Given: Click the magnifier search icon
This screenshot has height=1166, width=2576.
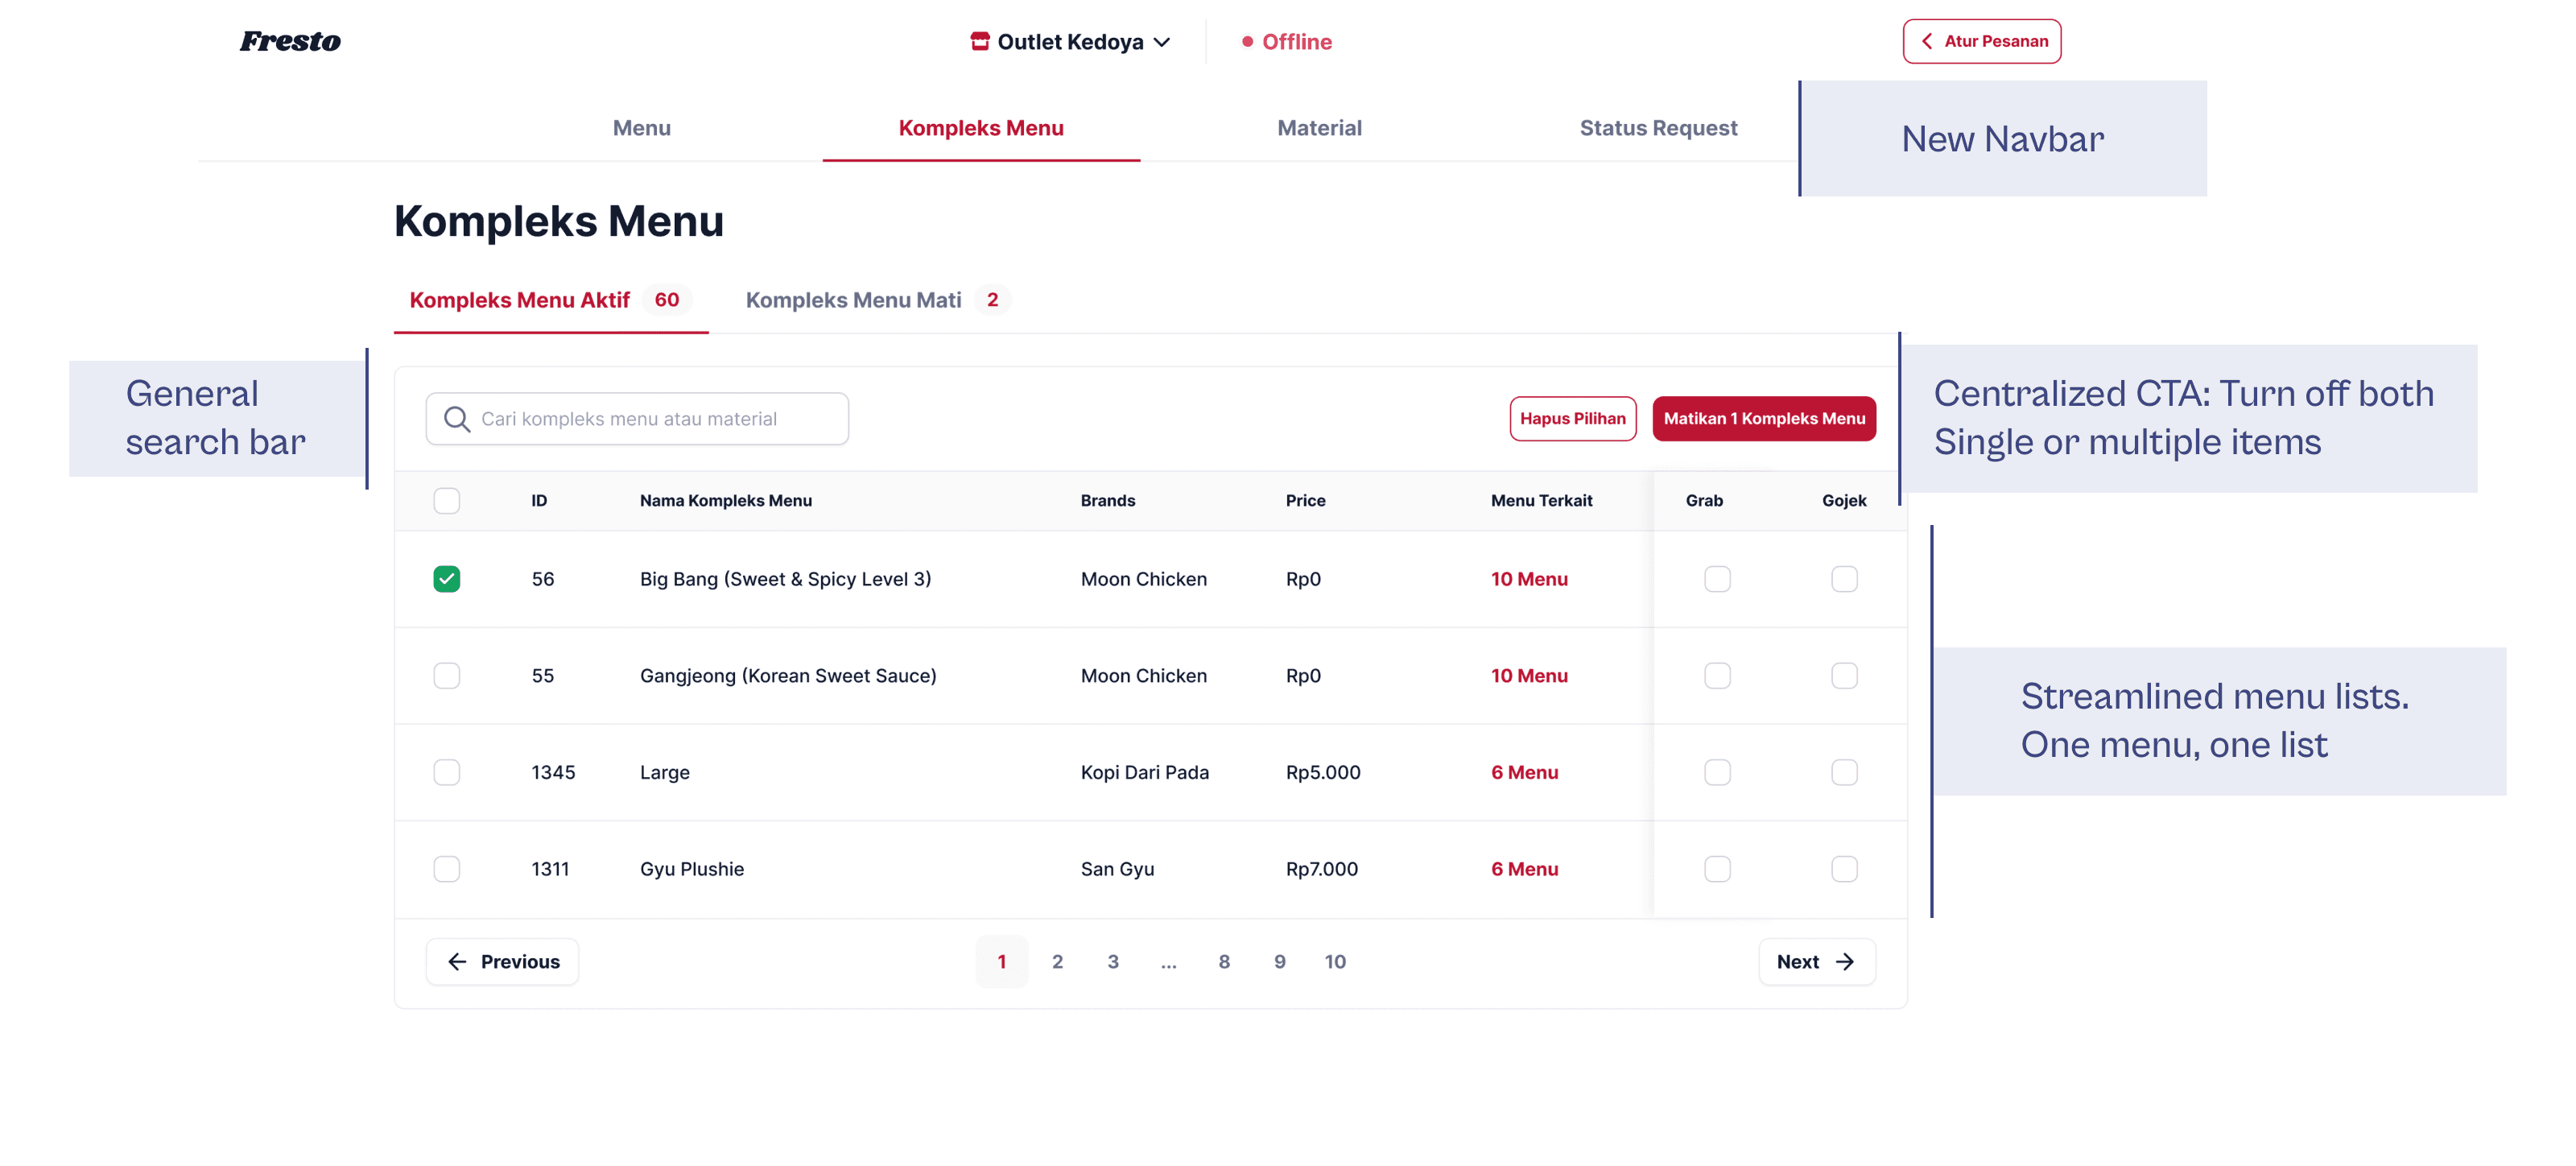Looking at the screenshot, I should point(457,419).
